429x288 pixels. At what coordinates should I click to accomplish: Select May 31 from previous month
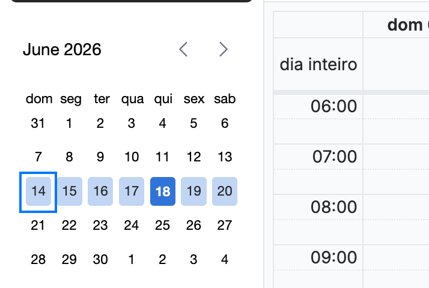click(x=38, y=123)
